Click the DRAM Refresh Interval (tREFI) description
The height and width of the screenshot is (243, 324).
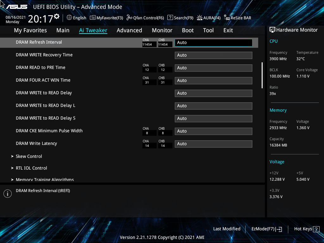pyautogui.click(x=43, y=191)
